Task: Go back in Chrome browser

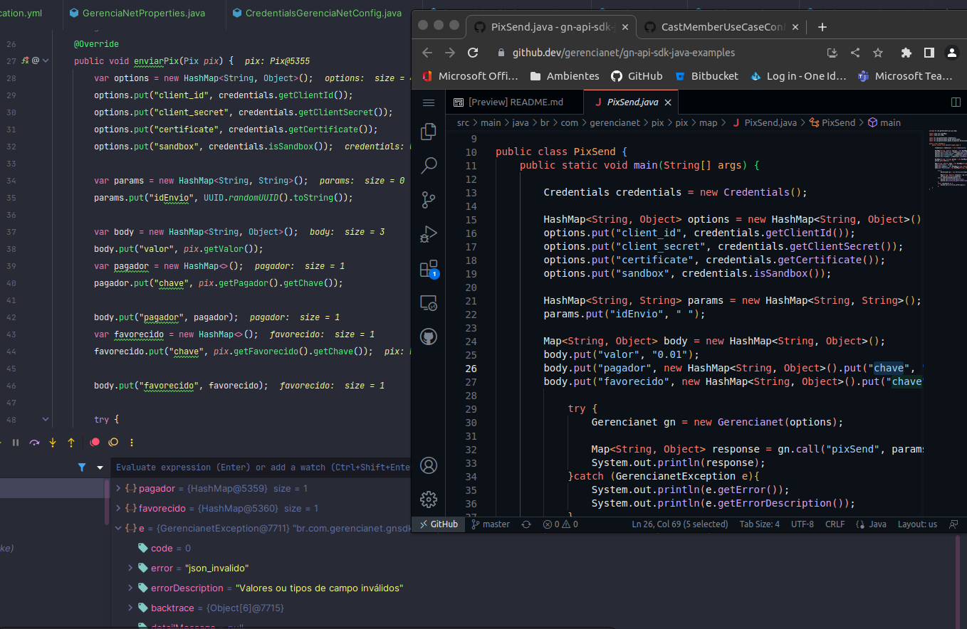Action: (427, 53)
